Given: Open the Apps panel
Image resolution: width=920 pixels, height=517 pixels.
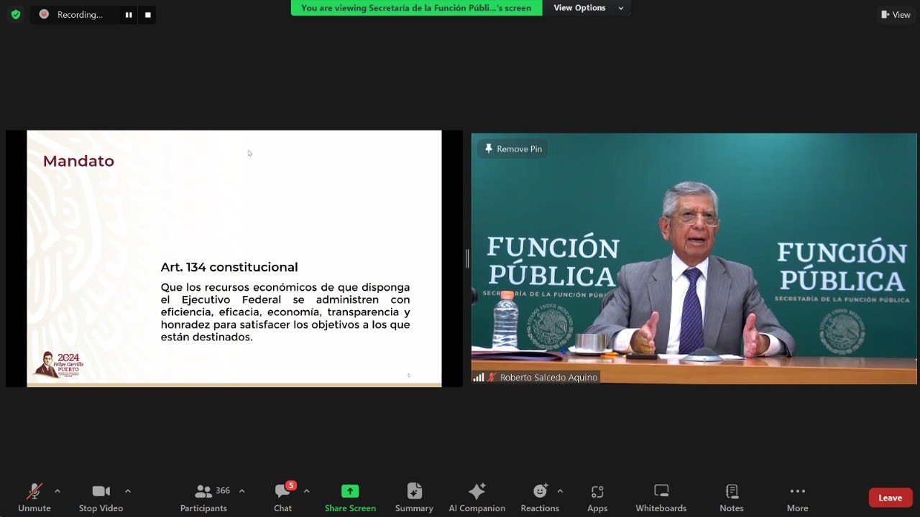Looking at the screenshot, I should pyautogui.click(x=597, y=498).
